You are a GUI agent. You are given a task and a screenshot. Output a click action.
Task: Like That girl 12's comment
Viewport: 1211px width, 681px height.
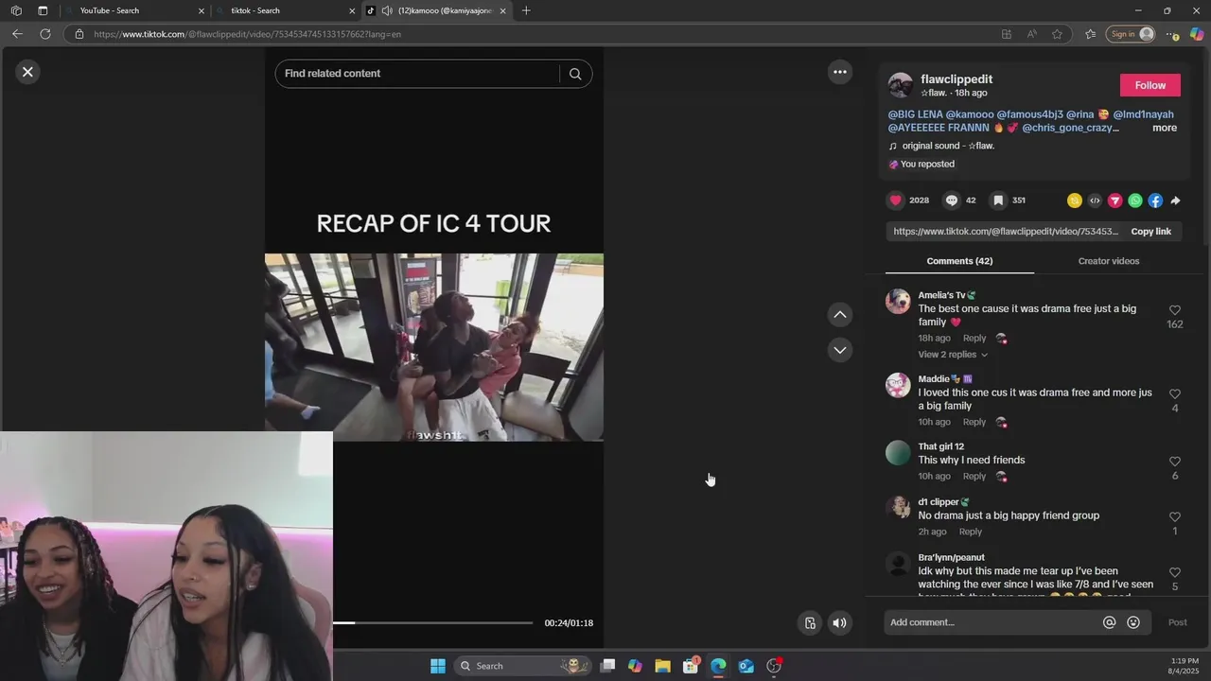pos(1174,462)
